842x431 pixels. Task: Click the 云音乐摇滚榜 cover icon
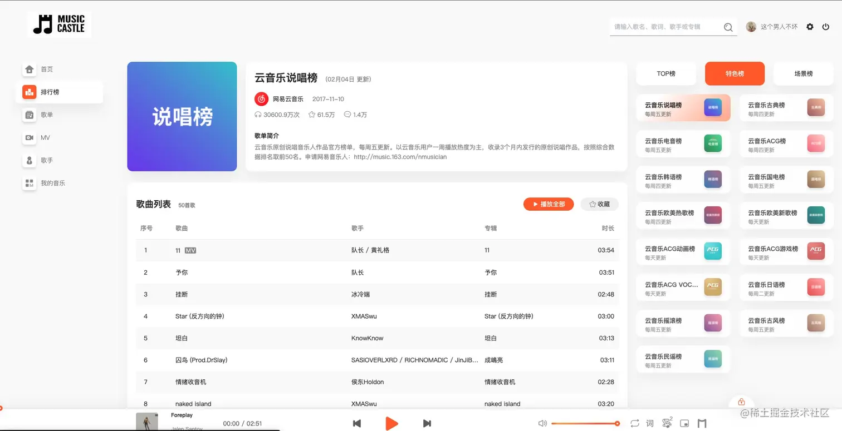point(713,323)
